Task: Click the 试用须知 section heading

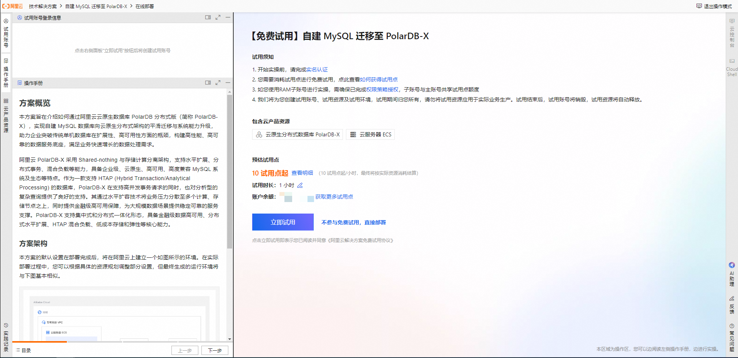Action: click(263, 57)
